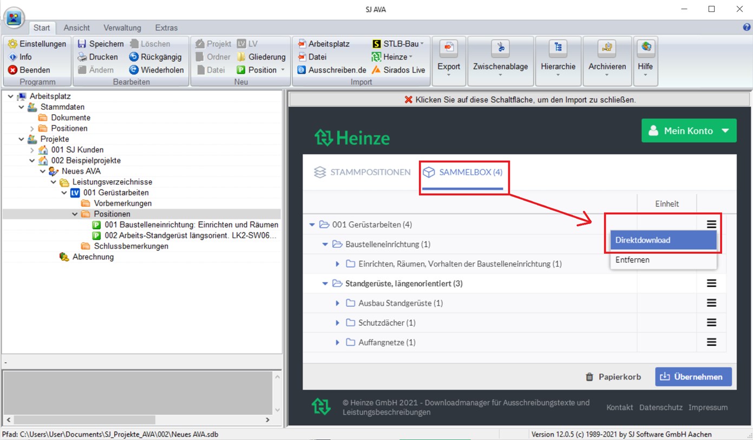The height and width of the screenshot is (440, 753).
Task: Create a new Gliederung
Action: click(261, 57)
